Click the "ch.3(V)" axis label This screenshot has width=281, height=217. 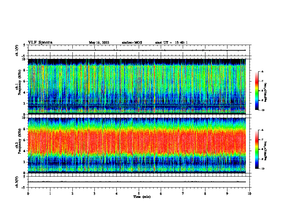pyautogui.click(x=17, y=182)
